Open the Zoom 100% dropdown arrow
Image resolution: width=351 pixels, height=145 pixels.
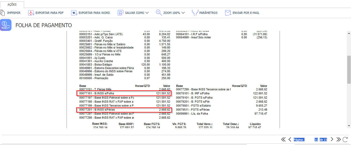pos(183,13)
